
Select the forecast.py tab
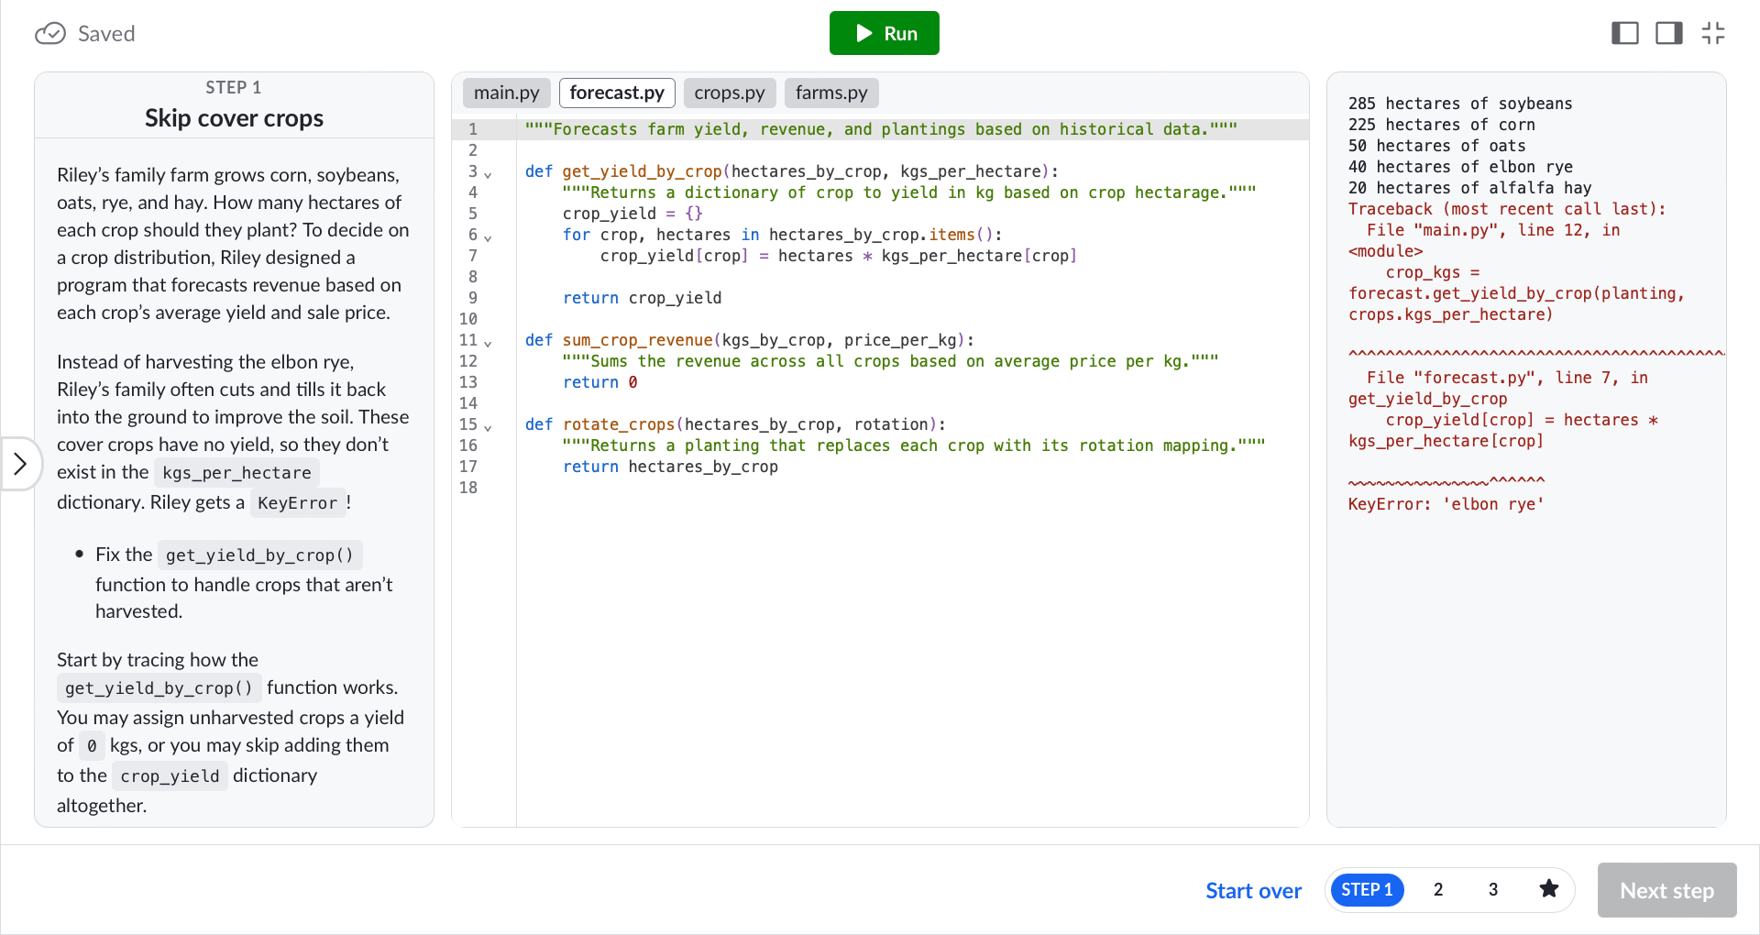pyautogui.click(x=617, y=93)
